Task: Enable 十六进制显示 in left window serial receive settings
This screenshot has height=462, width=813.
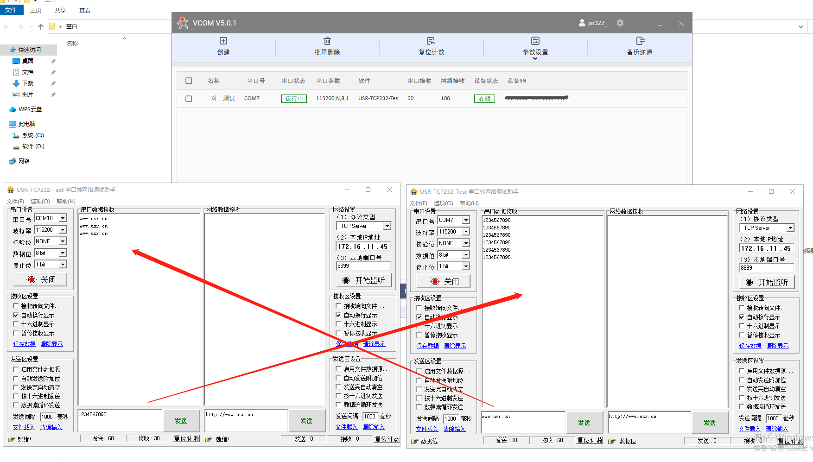Action: coord(16,324)
